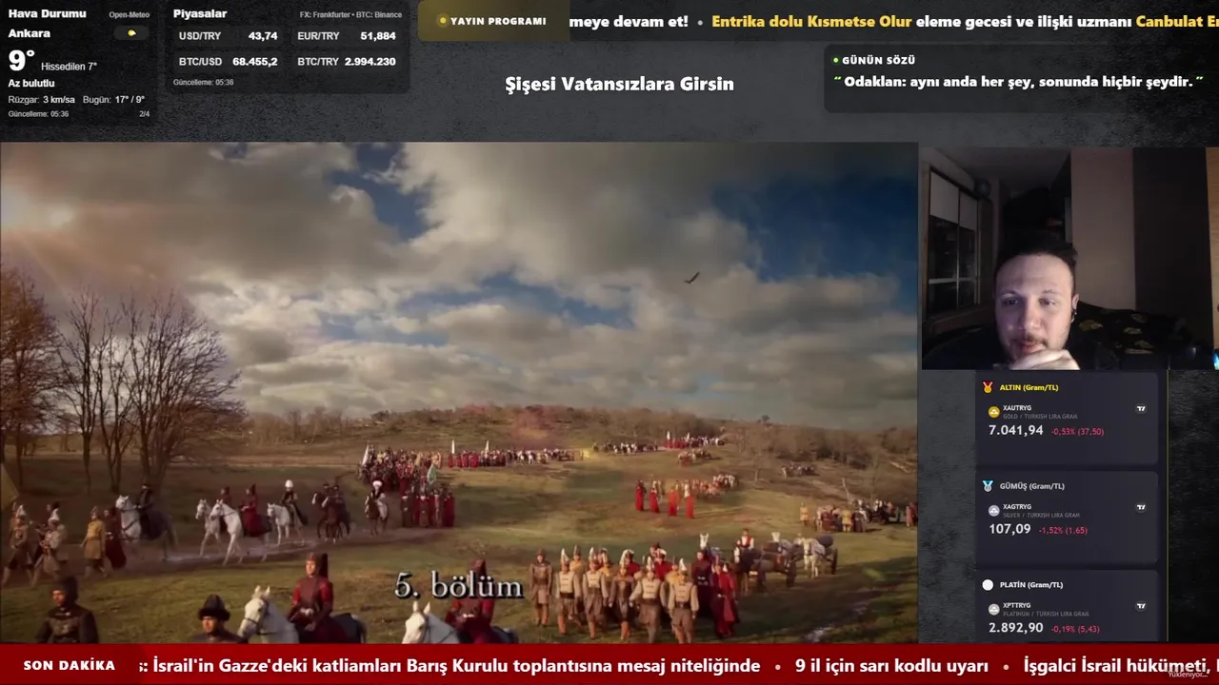Image resolution: width=1219 pixels, height=685 pixels.
Task: Click the platinum price 2.892,90
Action: 1016,628
